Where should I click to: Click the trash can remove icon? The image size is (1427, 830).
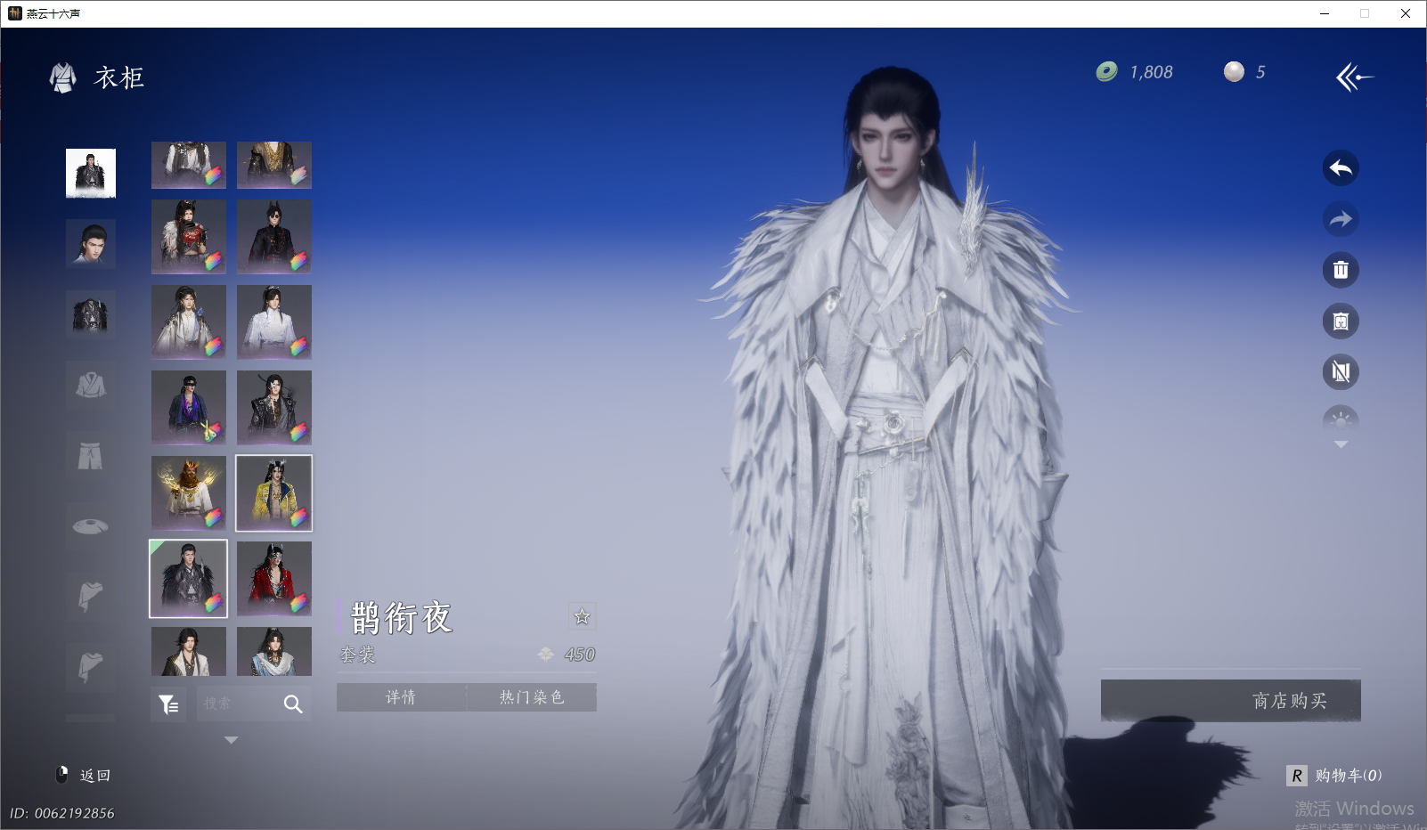(1341, 270)
